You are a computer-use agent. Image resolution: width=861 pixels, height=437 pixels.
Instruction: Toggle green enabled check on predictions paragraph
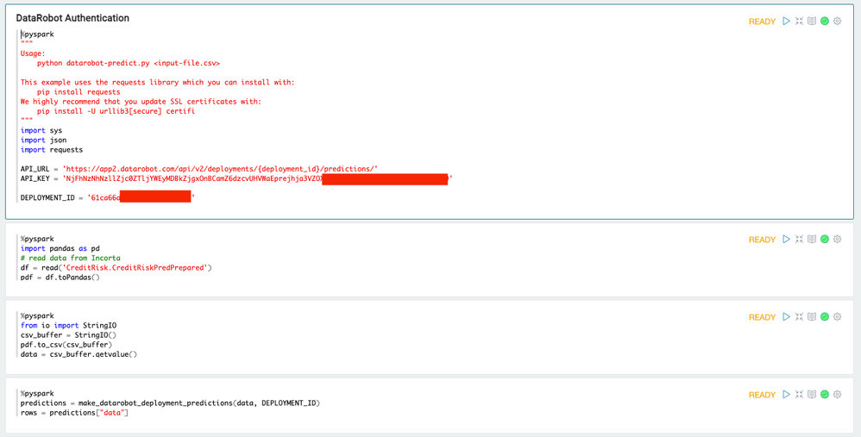pos(825,395)
